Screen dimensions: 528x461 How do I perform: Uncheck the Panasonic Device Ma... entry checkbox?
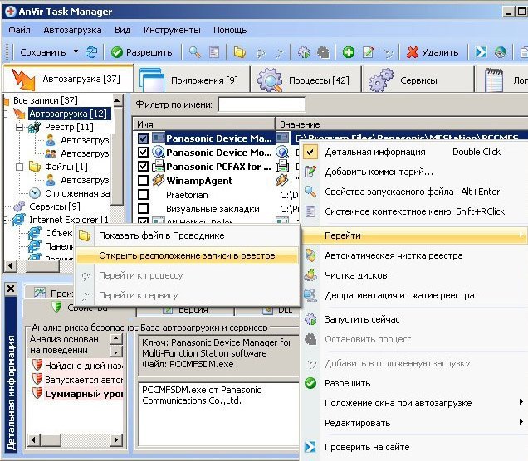tap(143, 138)
